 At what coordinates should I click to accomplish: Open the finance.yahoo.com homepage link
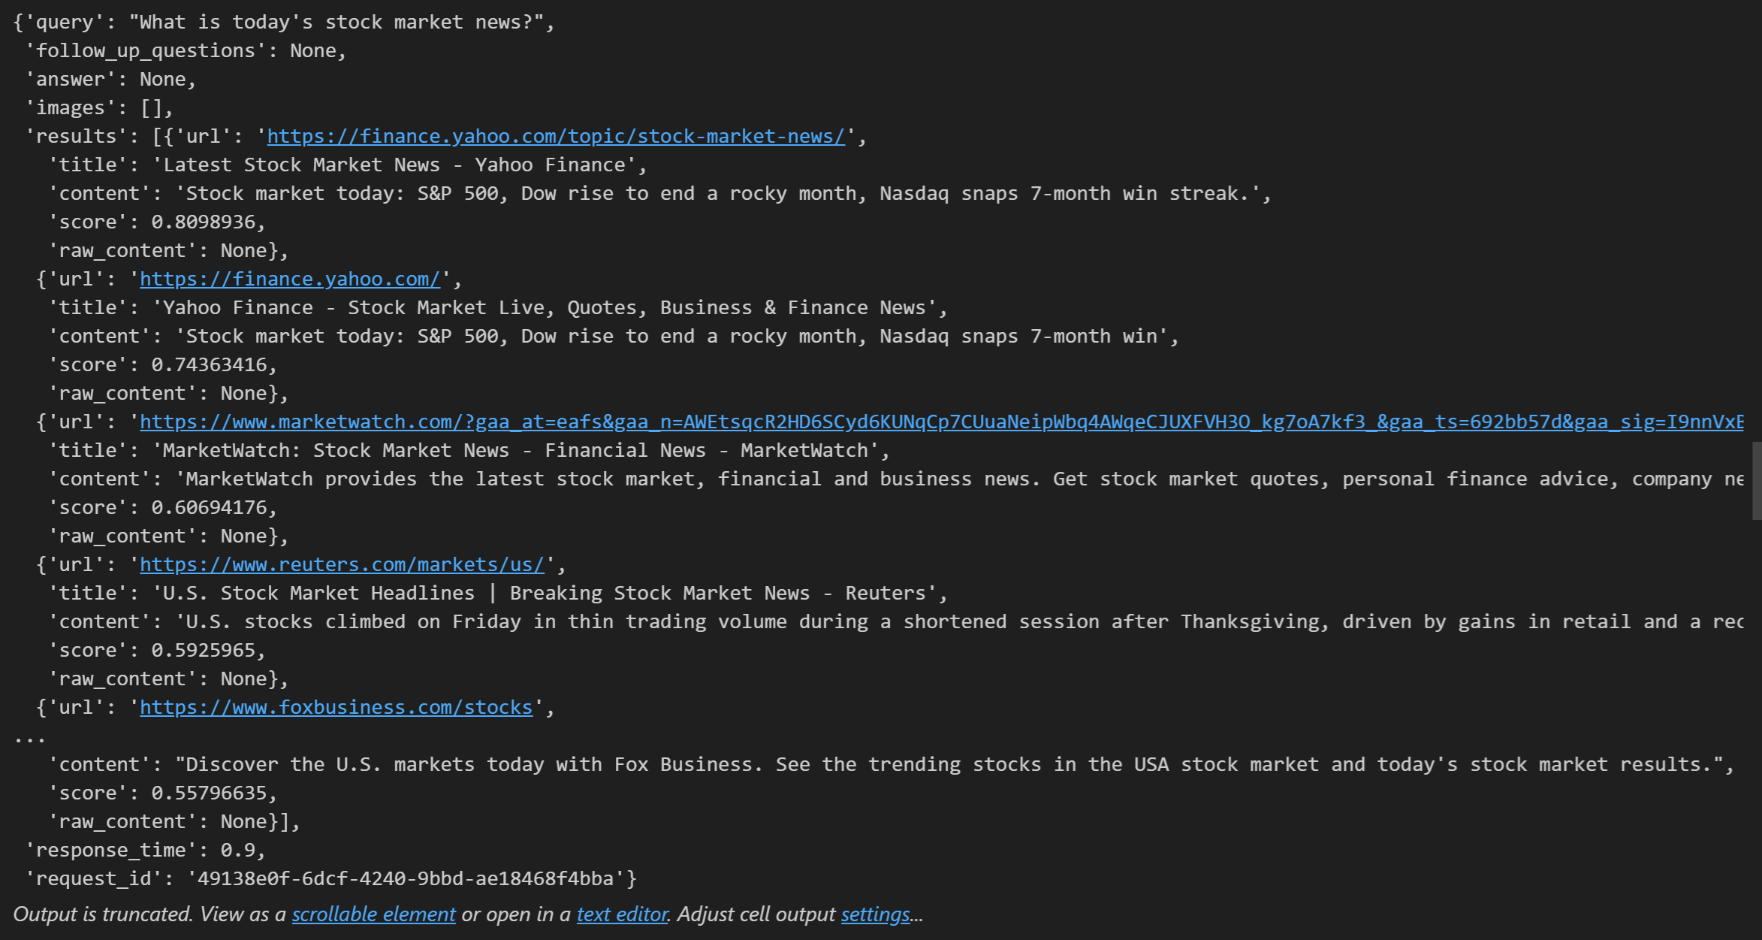coord(290,279)
